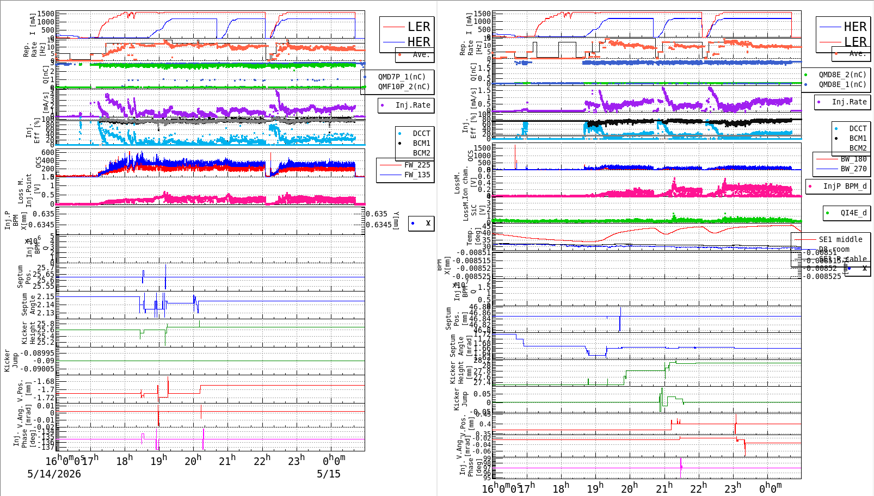
Task: Click the right plot Ave. legend label
Action: (858, 53)
